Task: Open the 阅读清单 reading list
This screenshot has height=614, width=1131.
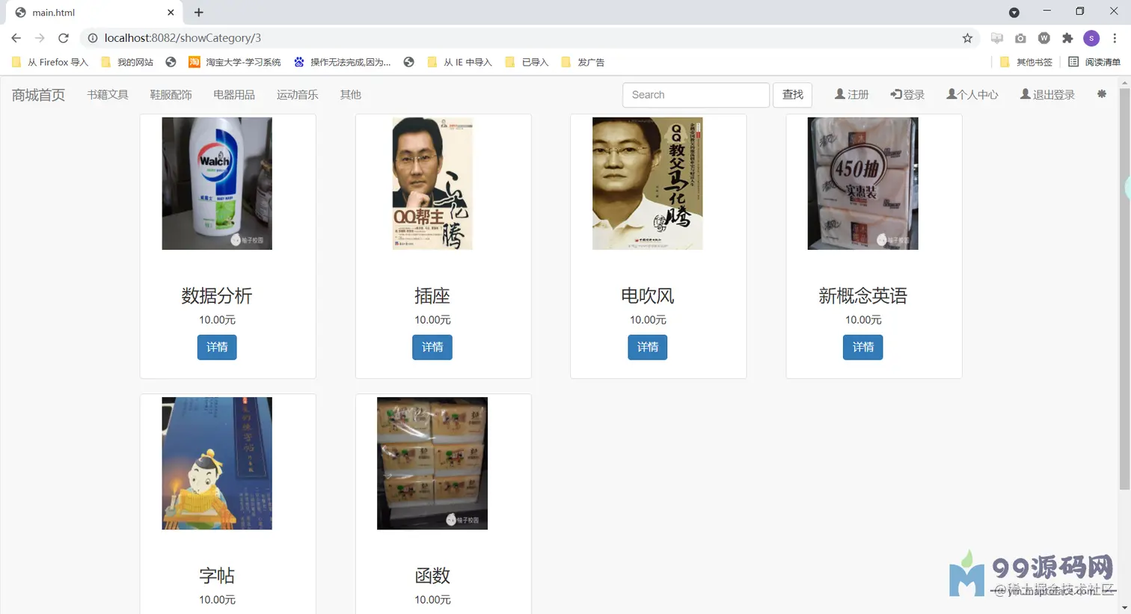Action: click(x=1094, y=62)
